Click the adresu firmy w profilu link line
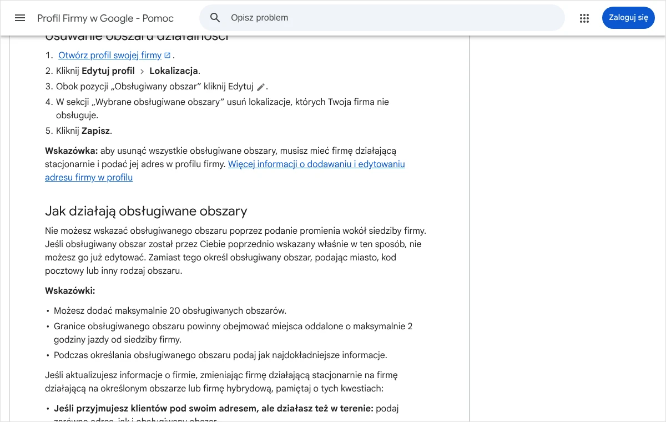Screen dimensions: 666x422 89,178
